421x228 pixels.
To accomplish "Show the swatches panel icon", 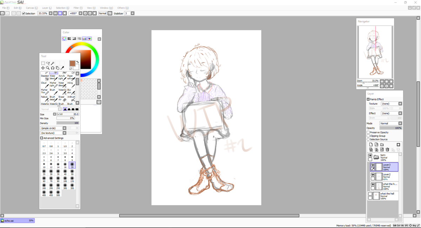I will (85, 39).
